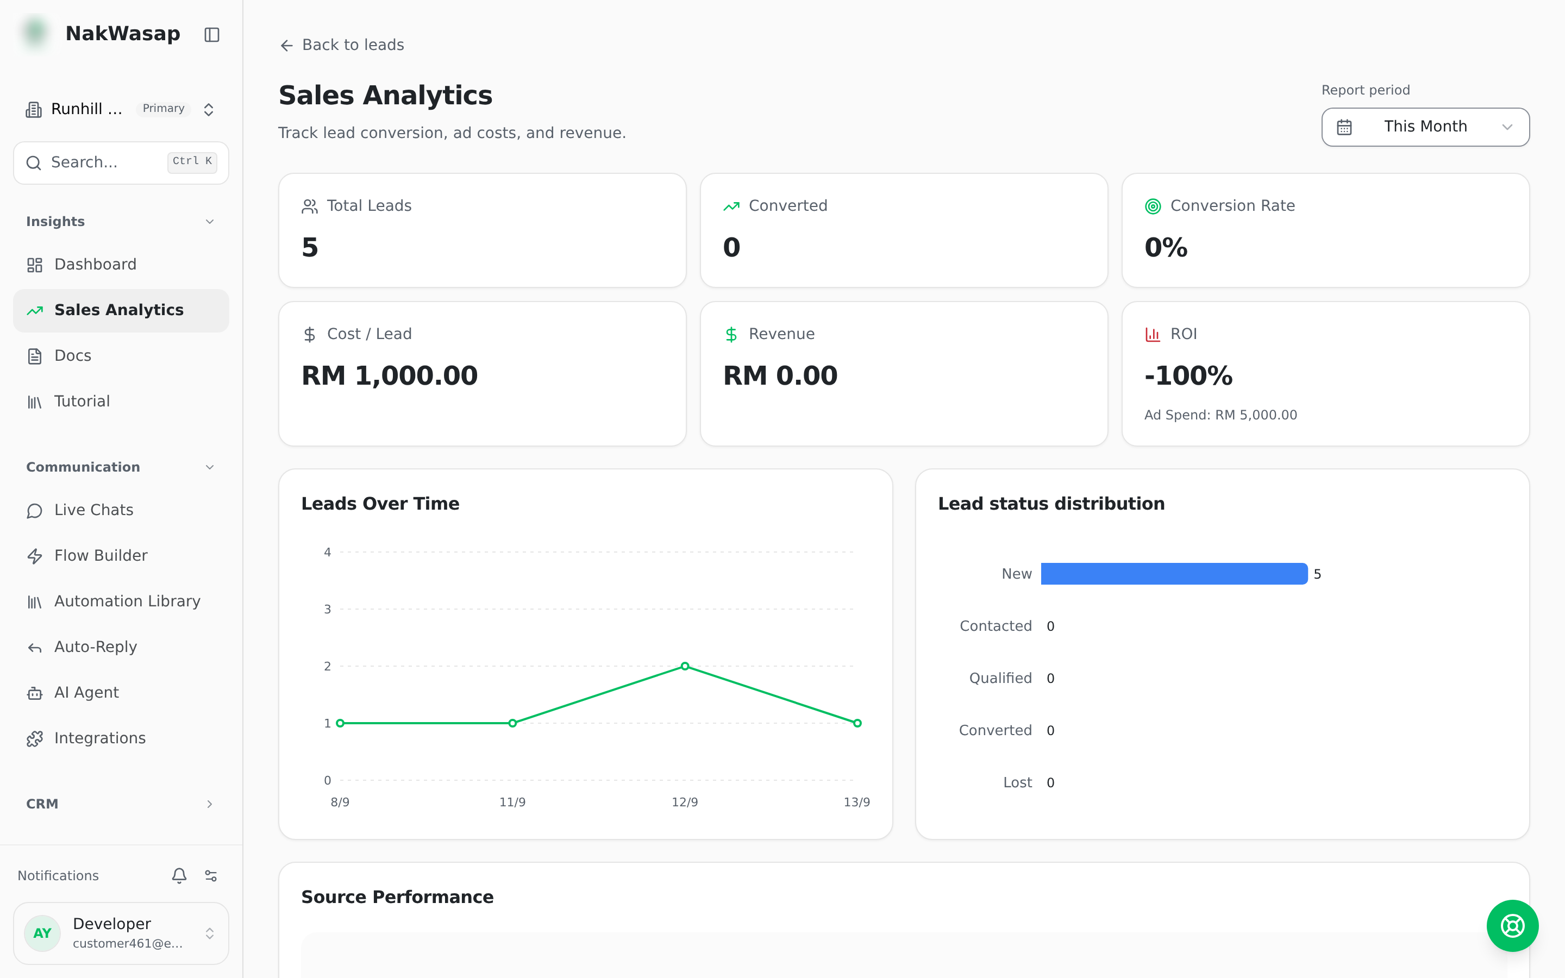The height and width of the screenshot is (978, 1565).
Task: Collapse the Insights section
Action: (x=210, y=222)
